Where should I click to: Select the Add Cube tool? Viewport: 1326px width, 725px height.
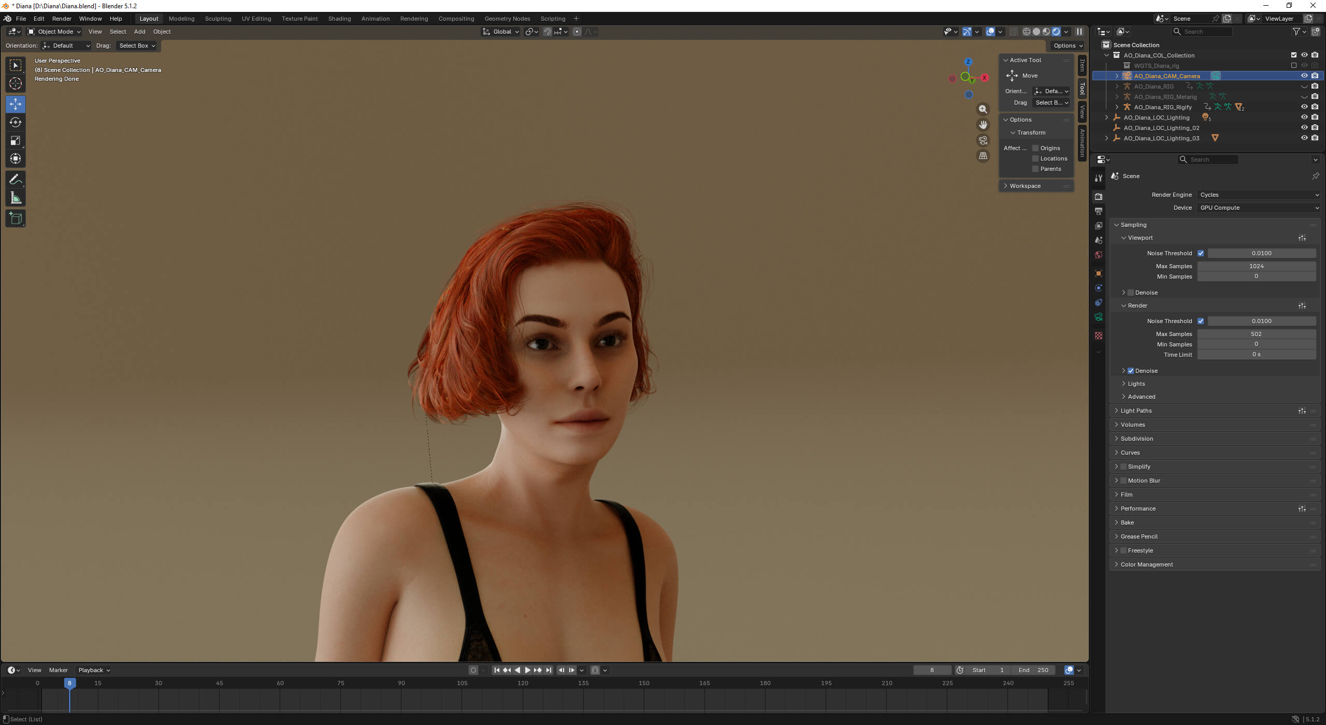pos(16,219)
